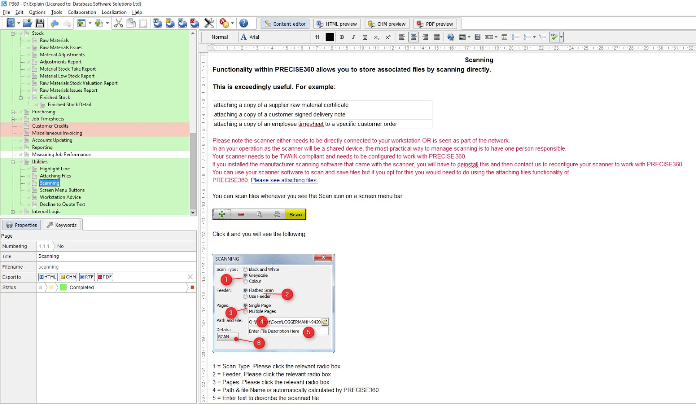Edit the Title field containing Scanning
Image resolution: width=696 pixels, height=404 pixels.
click(116, 256)
